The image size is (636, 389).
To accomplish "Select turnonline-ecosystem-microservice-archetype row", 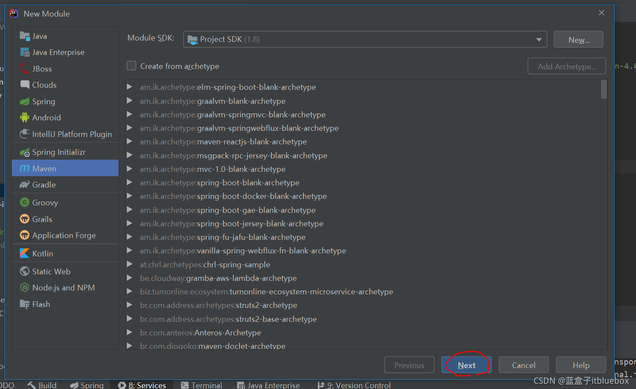I will coord(363,291).
